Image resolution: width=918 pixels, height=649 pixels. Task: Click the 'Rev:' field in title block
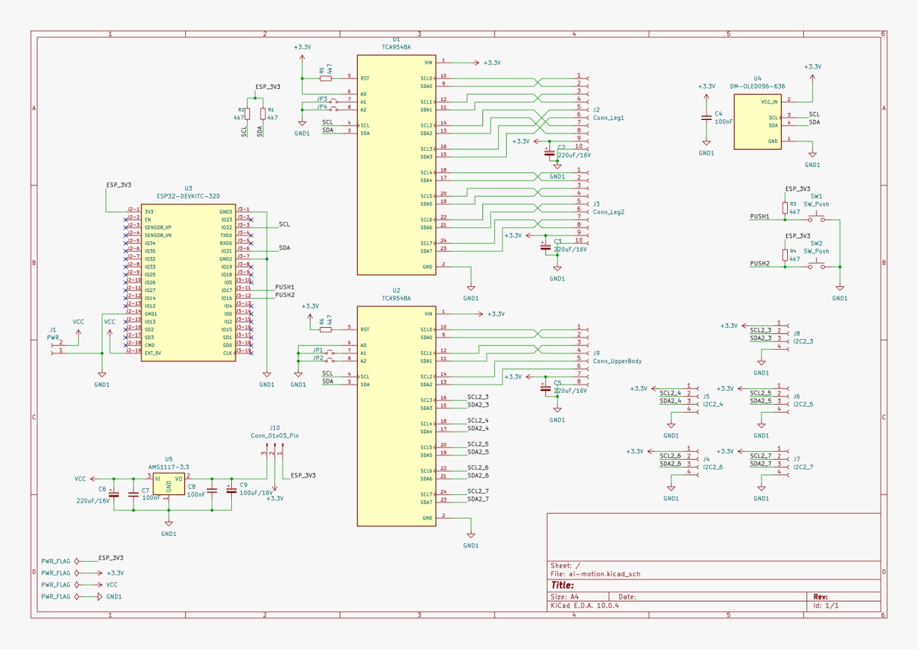click(820, 597)
